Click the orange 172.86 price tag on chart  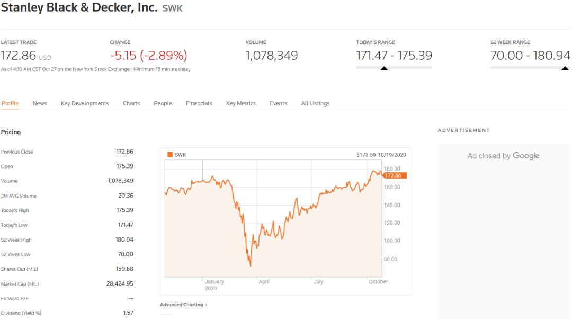(395, 175)
